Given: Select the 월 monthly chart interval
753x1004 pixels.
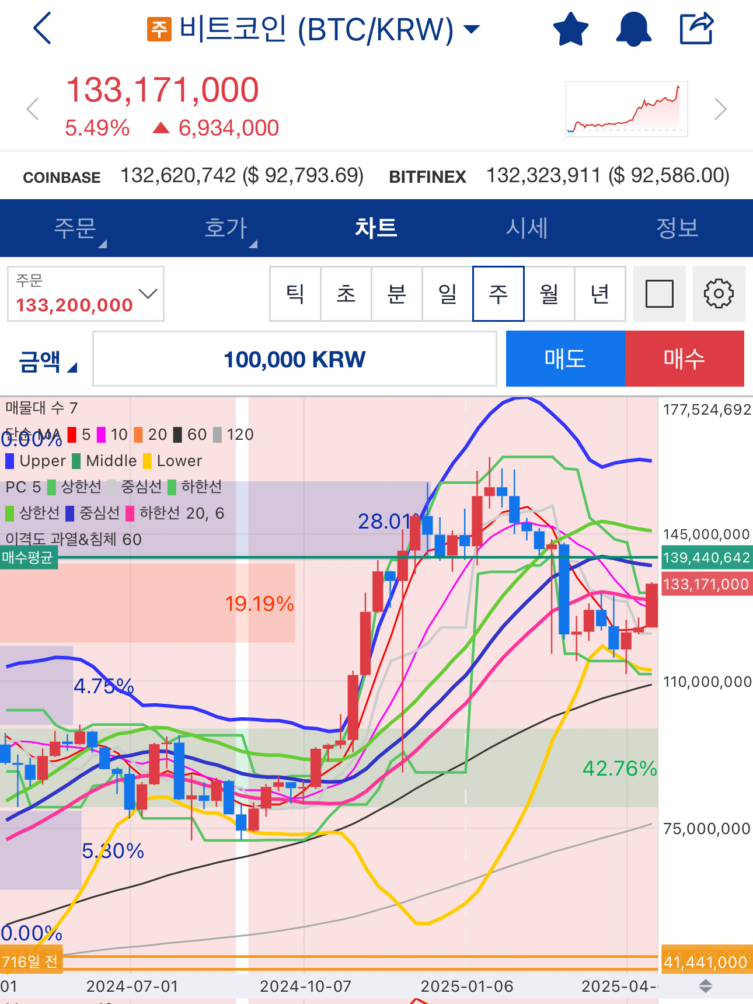Looking at the screenshot, I should click(549, 294).
